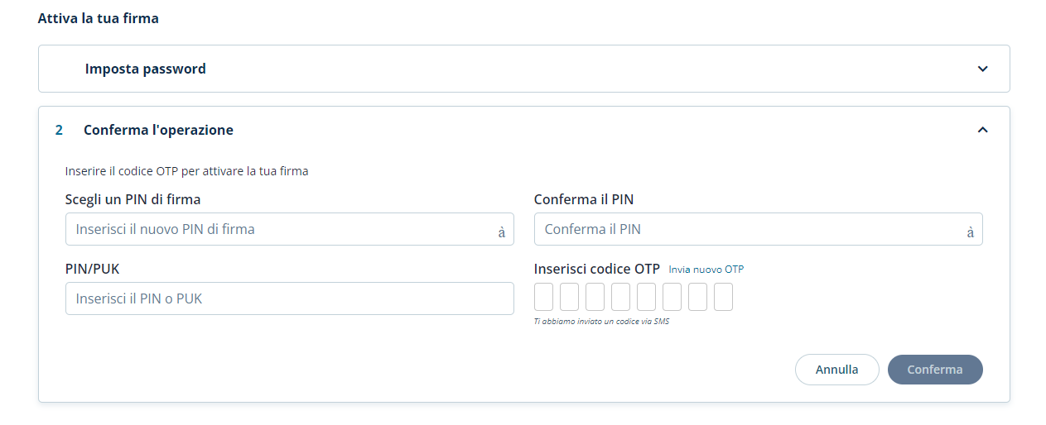The height and width of the screenshot is (425, 1046).
Task: Select the fourth OTP digit box
Action: coord(620,297)
